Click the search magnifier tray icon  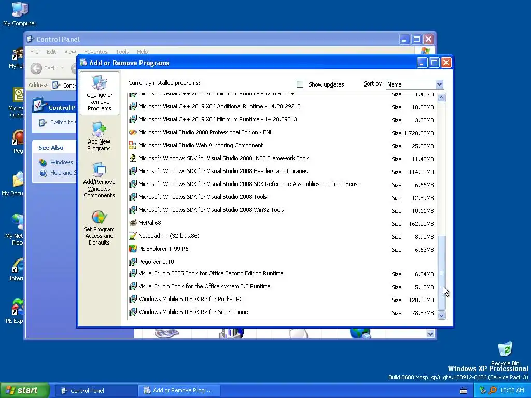493,390
